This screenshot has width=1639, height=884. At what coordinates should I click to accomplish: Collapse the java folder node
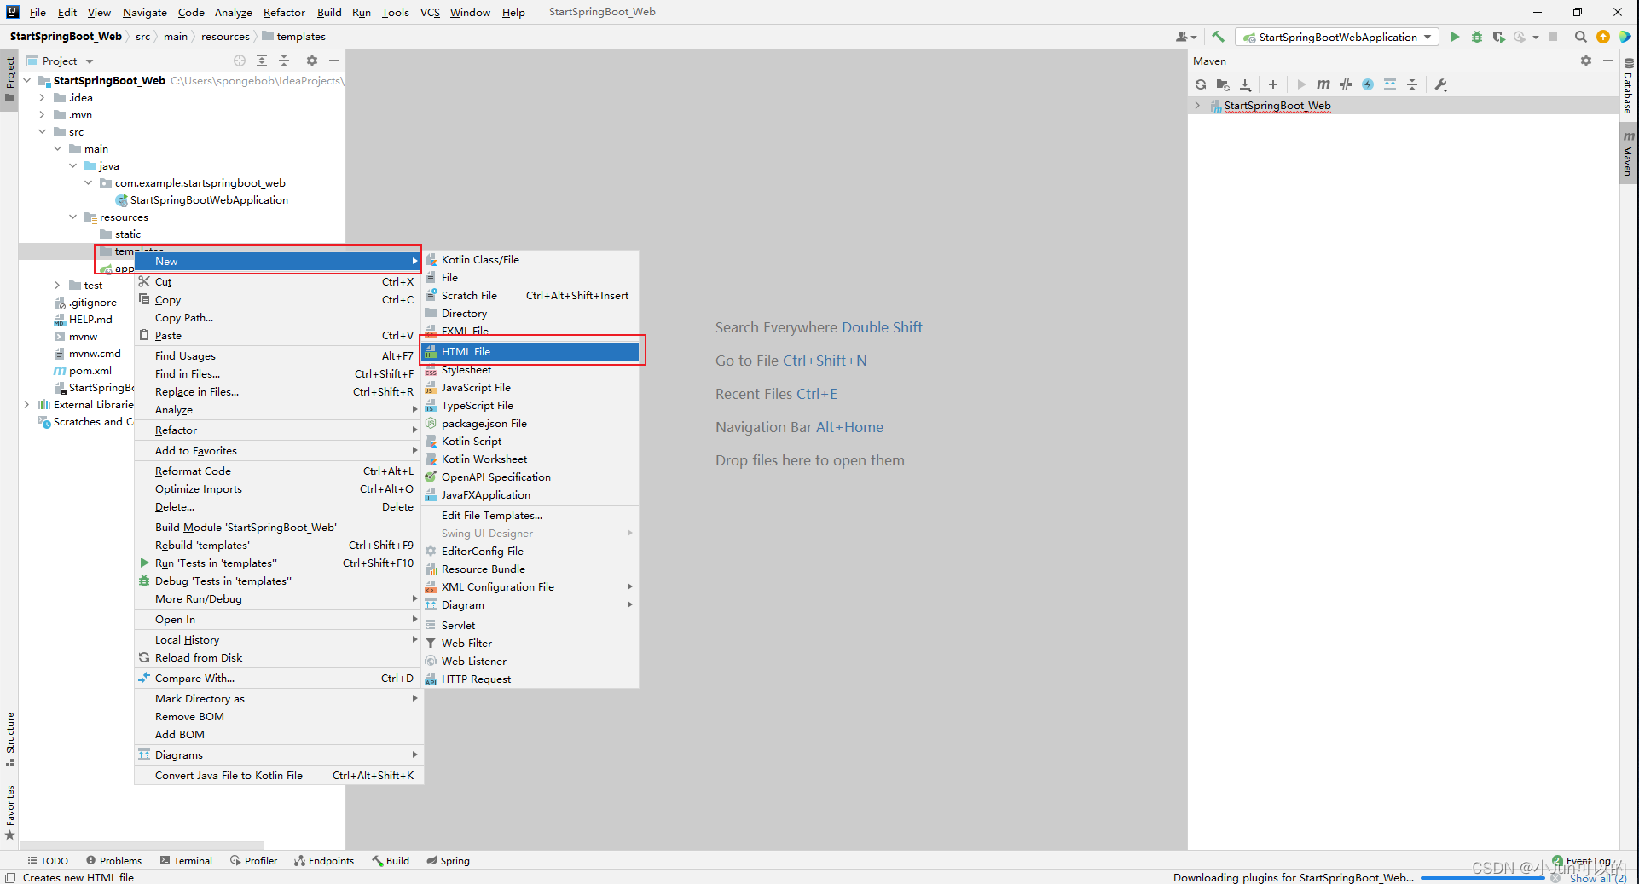click(x=72, y=165)
